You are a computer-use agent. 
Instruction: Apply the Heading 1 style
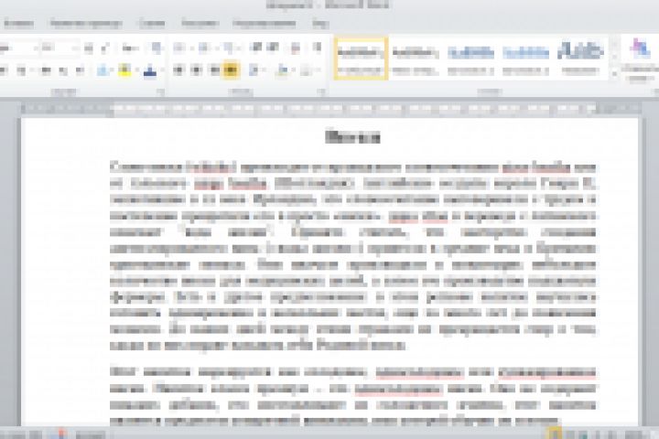[x=470, y=59]
